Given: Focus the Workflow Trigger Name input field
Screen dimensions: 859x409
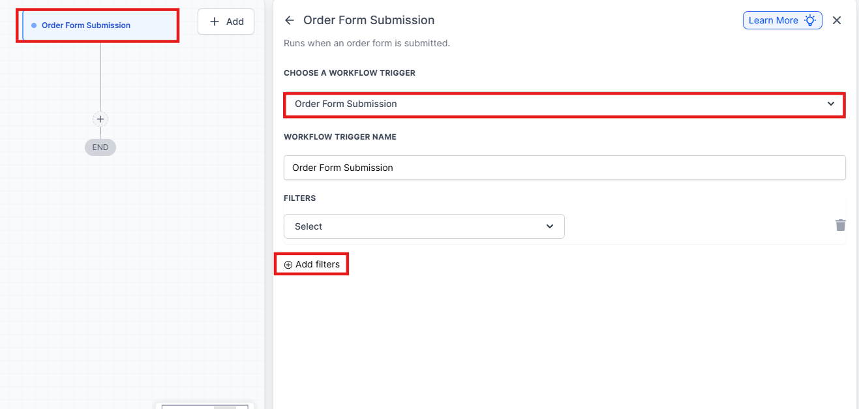Looking at the screenshot, I should click(x=564, y=168).
